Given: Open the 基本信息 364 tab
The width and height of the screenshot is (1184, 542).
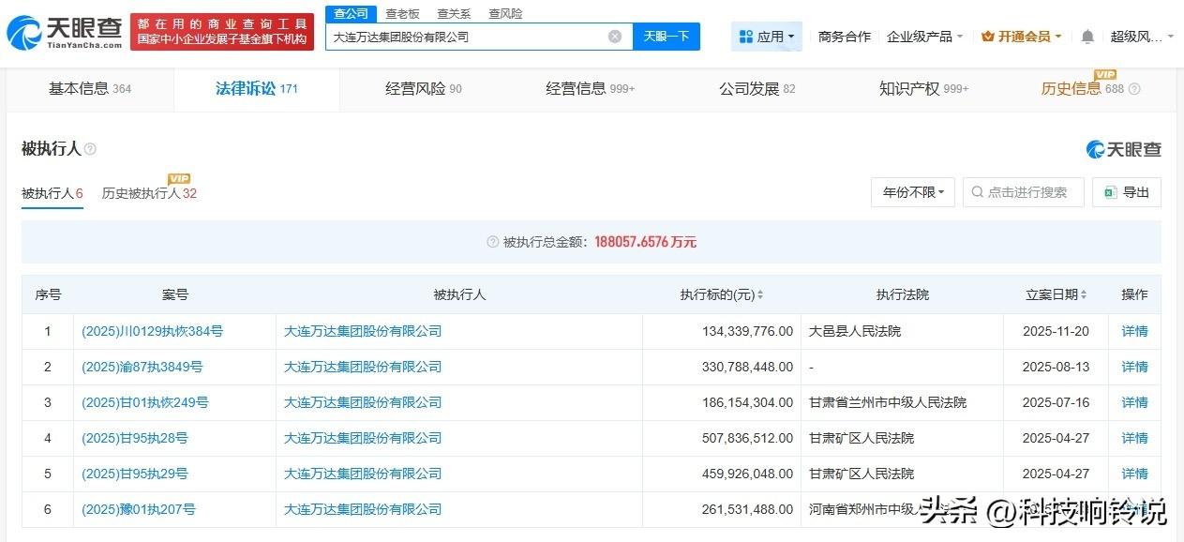Looking at the screenshot, I should (90, 89).
